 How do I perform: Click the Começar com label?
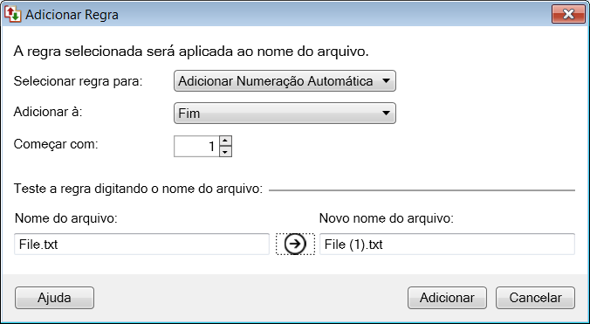56,144
